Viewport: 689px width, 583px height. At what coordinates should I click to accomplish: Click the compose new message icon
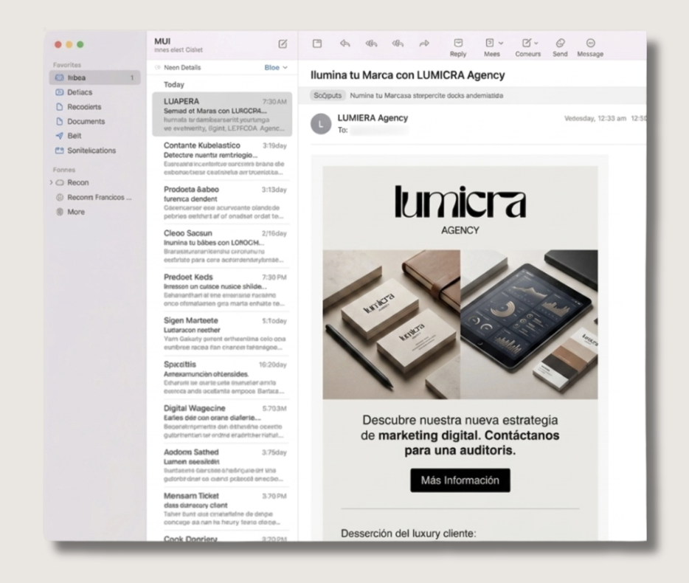(x=283, y=44)
